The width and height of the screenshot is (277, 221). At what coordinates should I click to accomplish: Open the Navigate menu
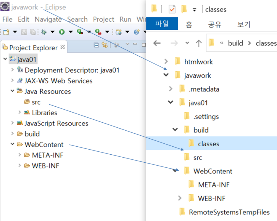pos(48,19)
